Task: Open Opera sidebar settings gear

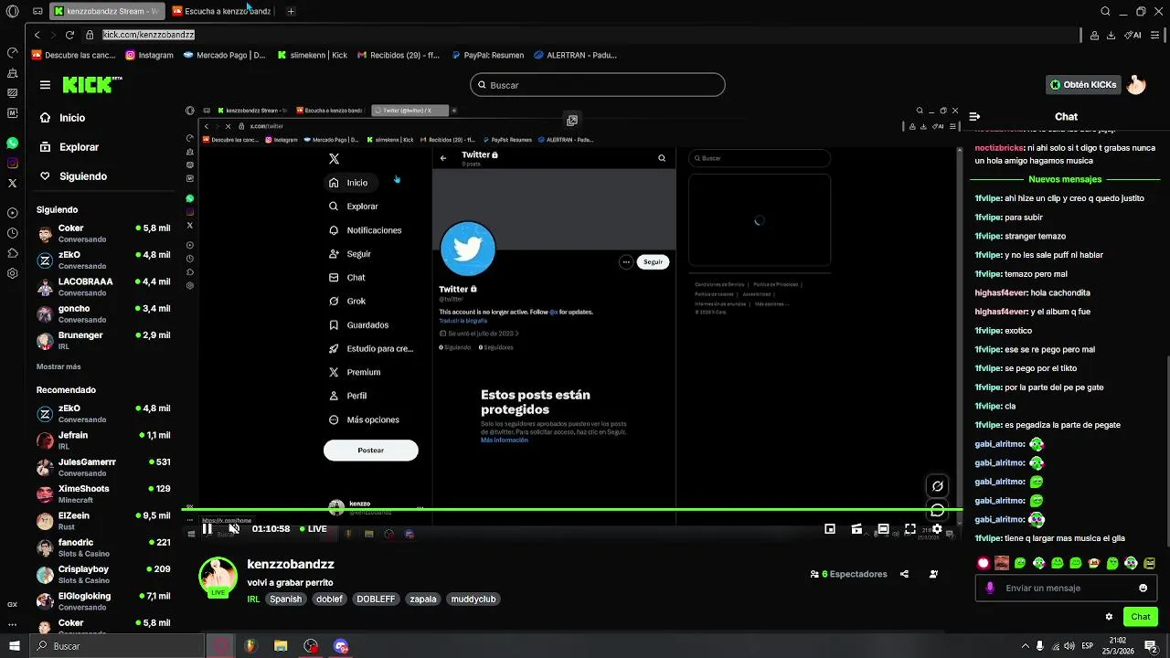Action: coord(12,273)
